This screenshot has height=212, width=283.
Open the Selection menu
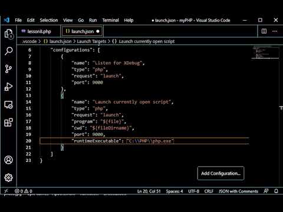click(49, 20)
